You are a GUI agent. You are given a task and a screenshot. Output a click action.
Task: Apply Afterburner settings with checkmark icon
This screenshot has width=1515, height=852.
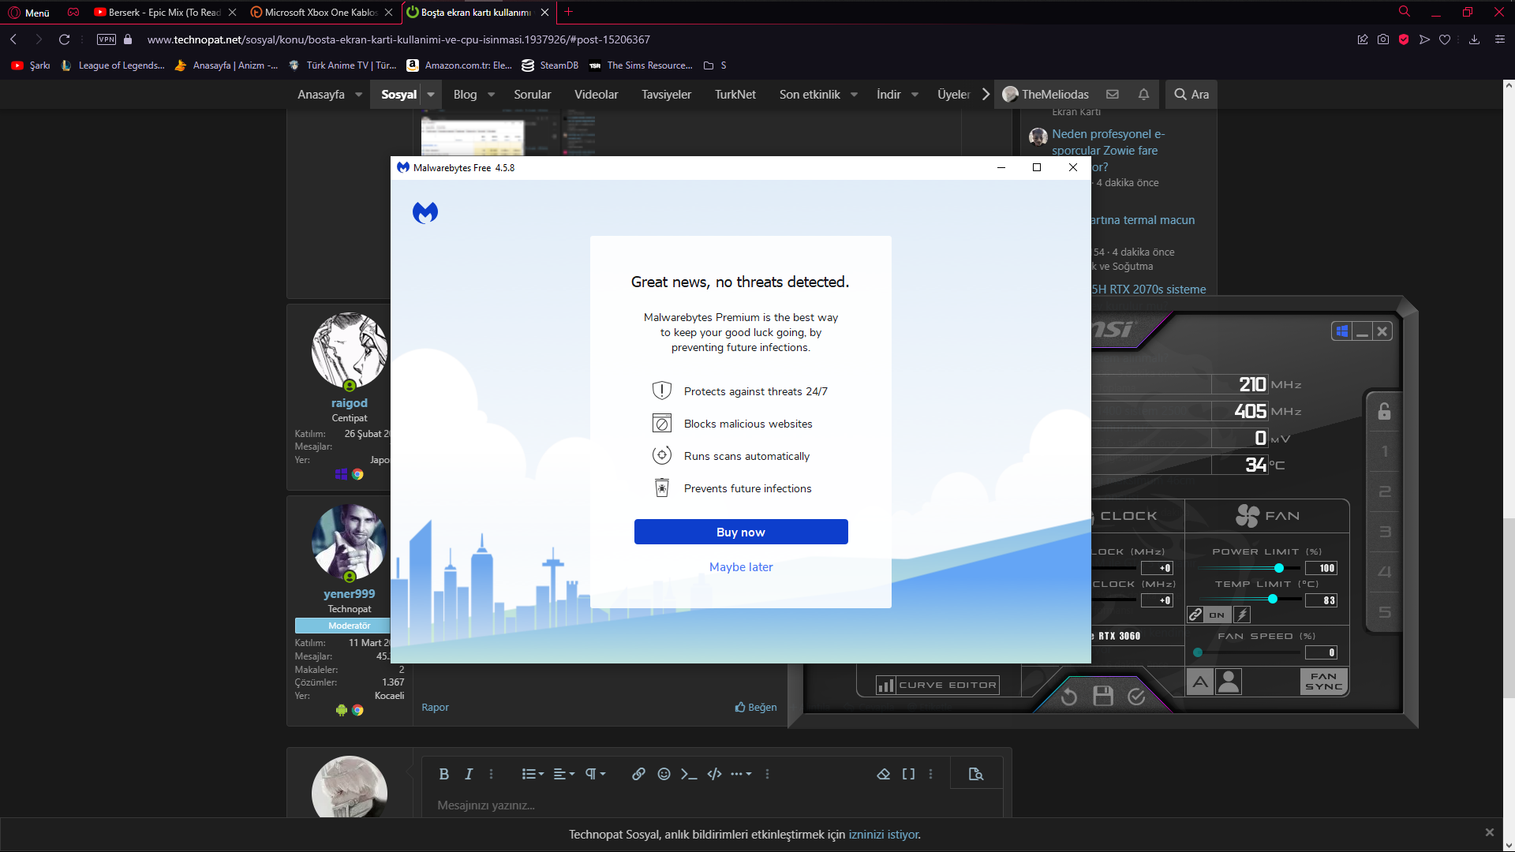point(1136,697)
